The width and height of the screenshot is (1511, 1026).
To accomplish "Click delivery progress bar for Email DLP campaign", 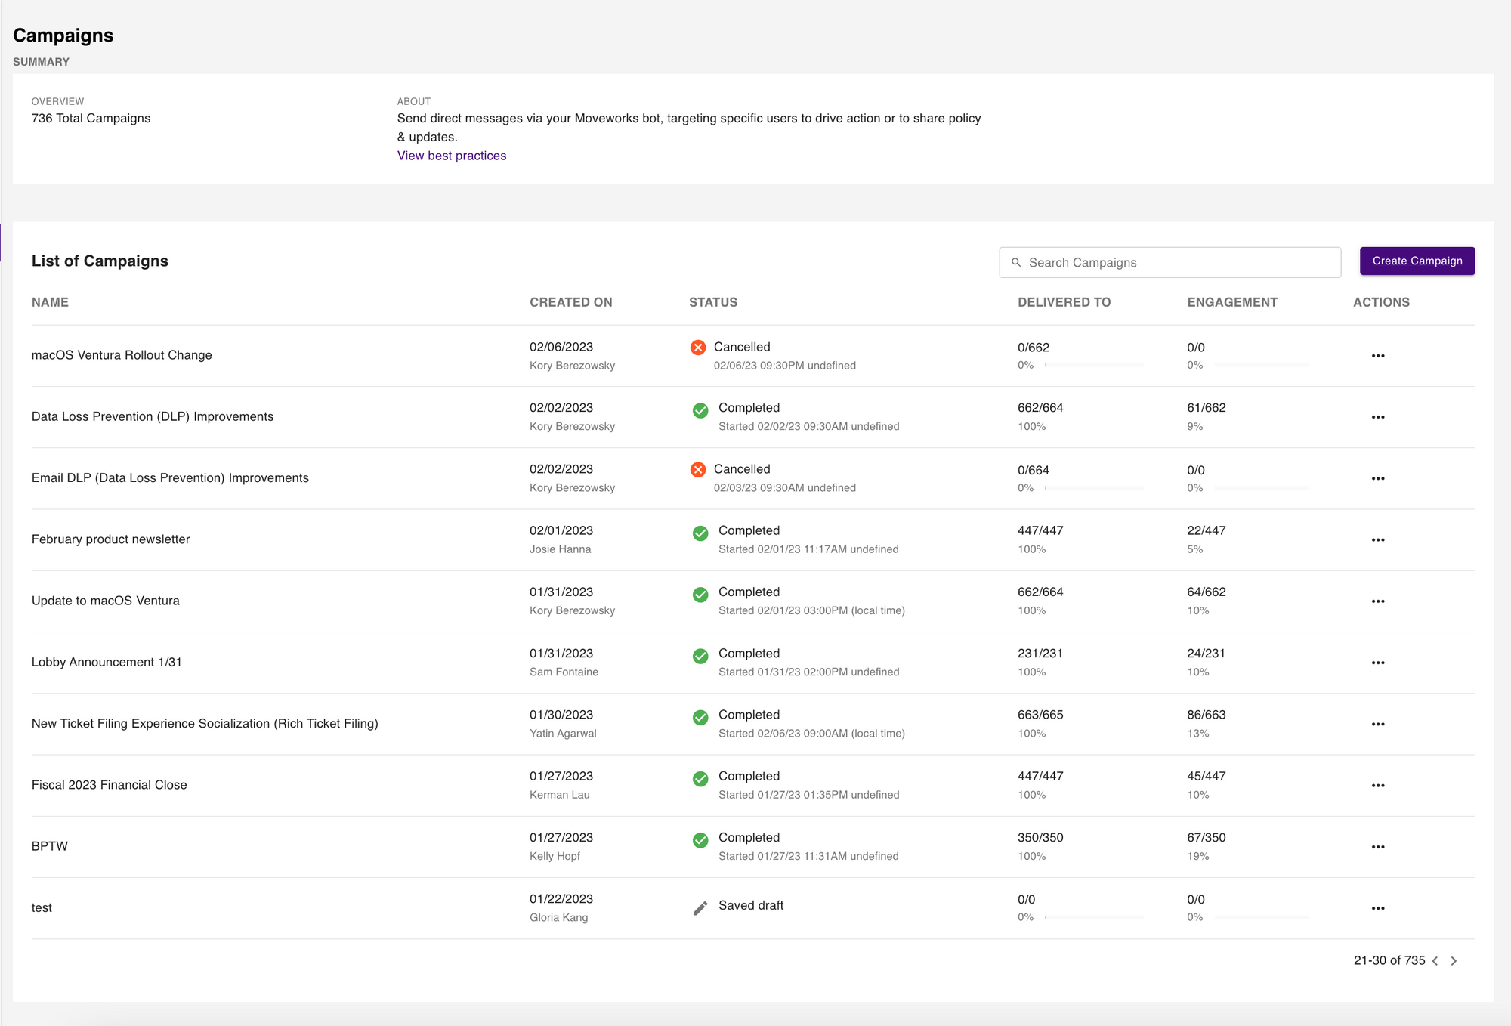I will tap(1094, 488).
